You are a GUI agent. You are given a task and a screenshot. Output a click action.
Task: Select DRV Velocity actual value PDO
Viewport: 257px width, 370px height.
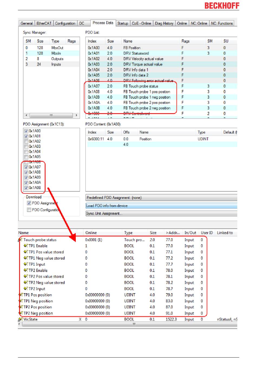click(x=162, y=59)
